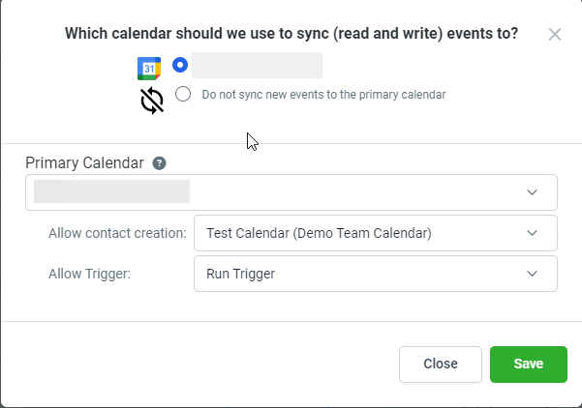
Task: Open the 'Run Trigger' dropdown
Action: (376, 274)
